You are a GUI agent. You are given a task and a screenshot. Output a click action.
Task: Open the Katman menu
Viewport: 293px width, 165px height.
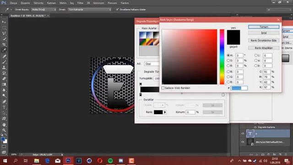click(x=51, y=3)
